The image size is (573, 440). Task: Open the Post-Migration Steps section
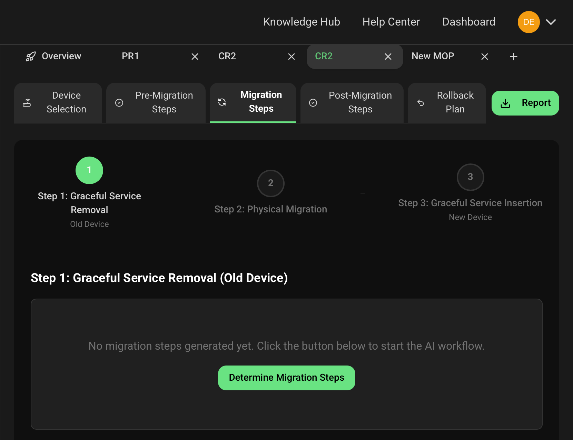tap(352, 103)
